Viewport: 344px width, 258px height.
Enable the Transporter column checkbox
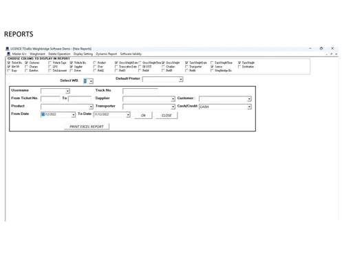186,67
